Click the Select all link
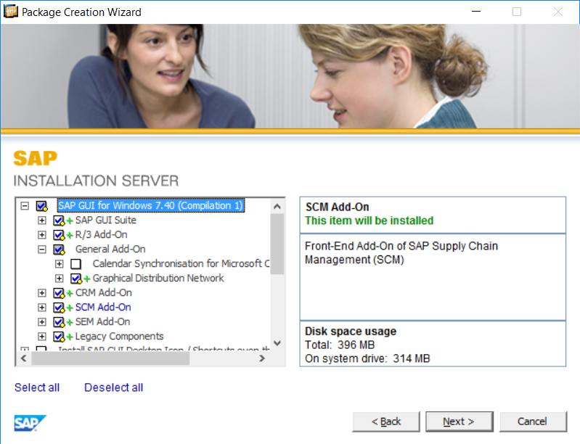 37,387
